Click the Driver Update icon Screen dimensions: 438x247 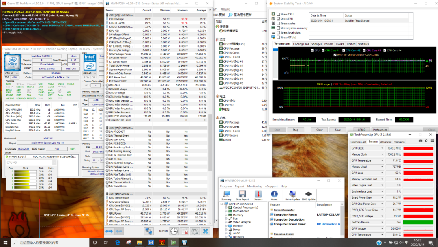click(292, 195)
